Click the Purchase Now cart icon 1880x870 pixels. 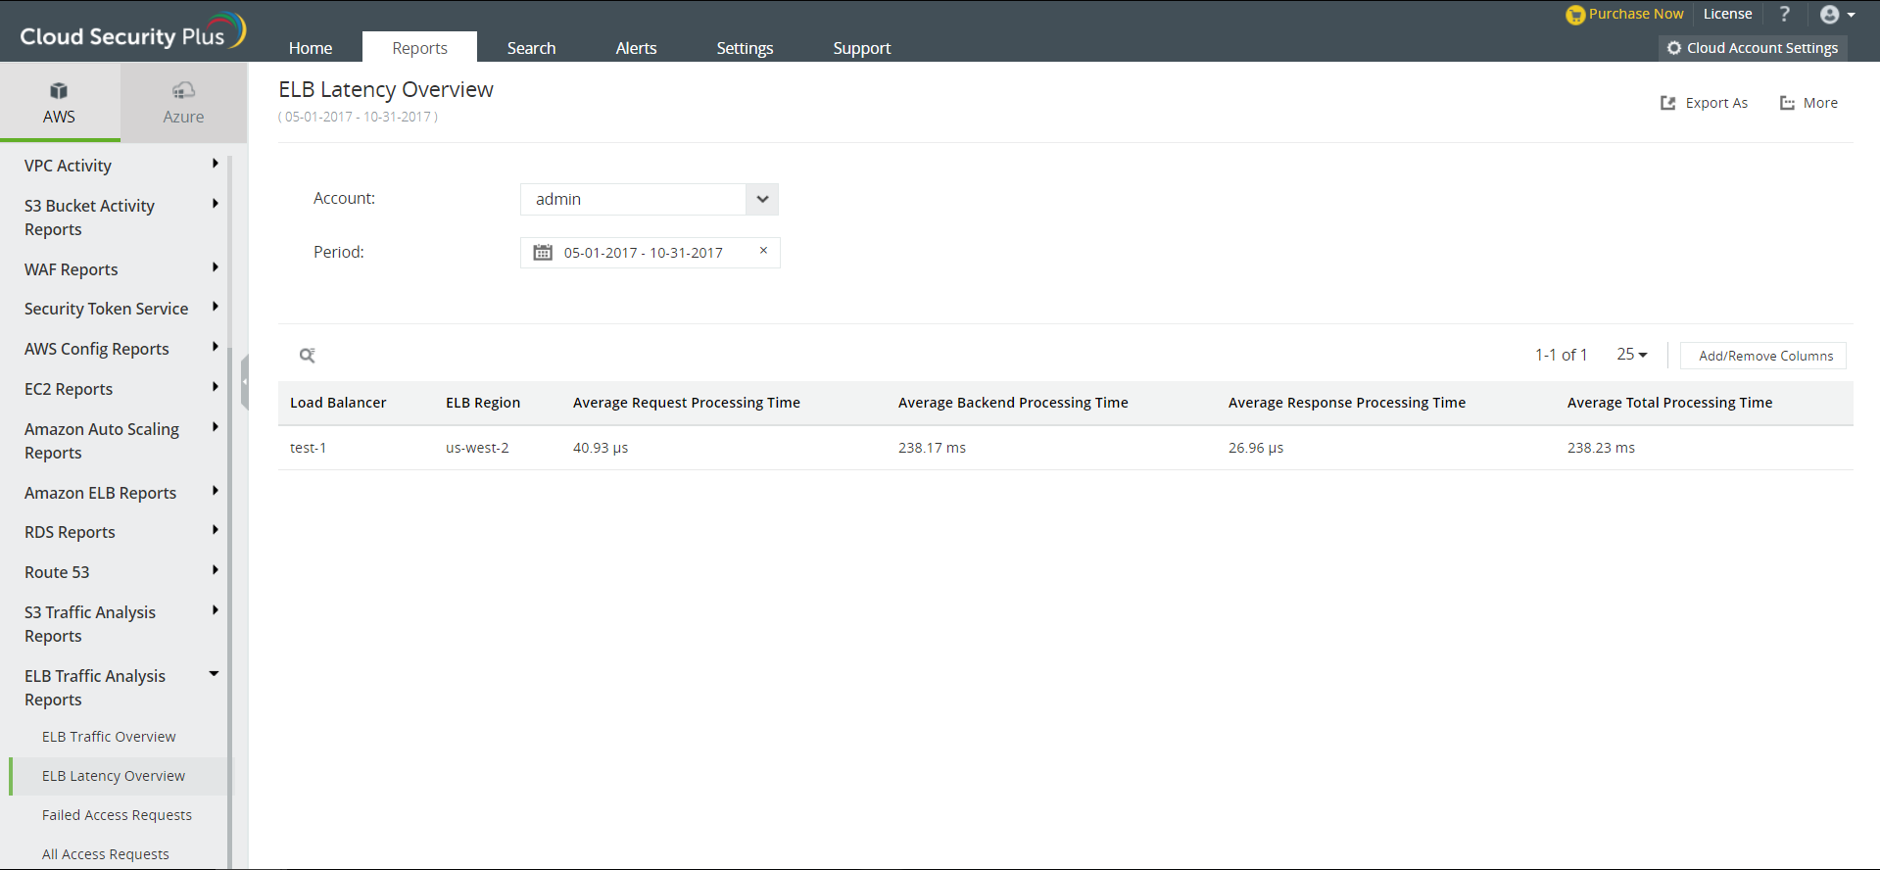coord(1574,15)
